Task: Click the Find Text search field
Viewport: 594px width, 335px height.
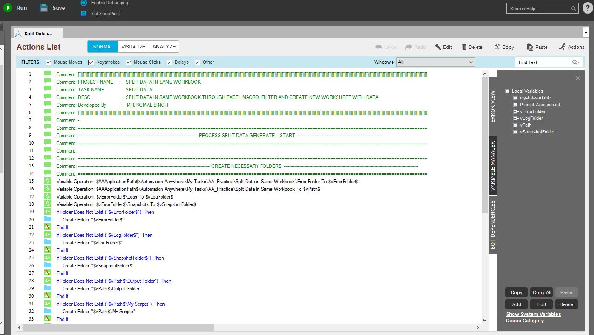Action: pyautogui.click(x=543, y=62)
